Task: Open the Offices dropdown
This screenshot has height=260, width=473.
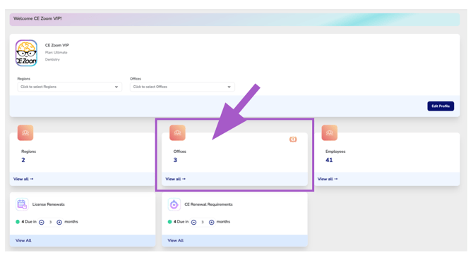Action: click(182, 87)
